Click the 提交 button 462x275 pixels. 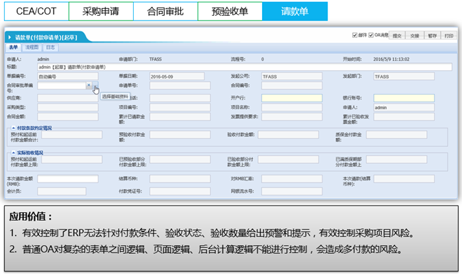tap(397, 36)
